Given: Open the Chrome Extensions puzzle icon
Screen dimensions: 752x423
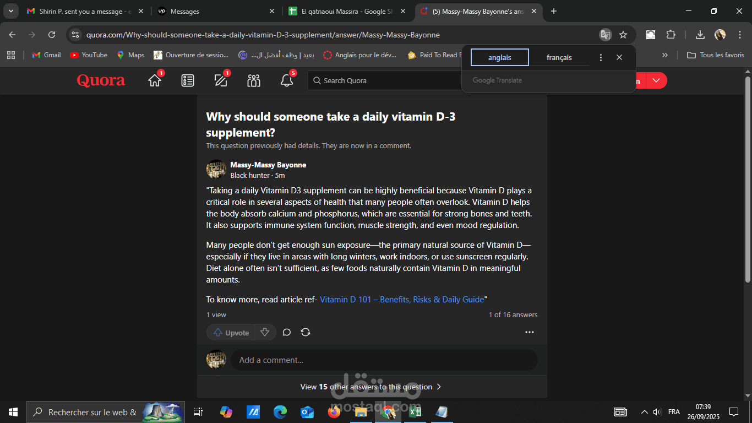Looking at the screenshot, I should point(671,35).
